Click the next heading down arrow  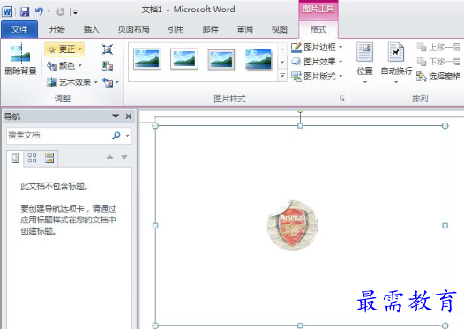(x=124, y=157)
